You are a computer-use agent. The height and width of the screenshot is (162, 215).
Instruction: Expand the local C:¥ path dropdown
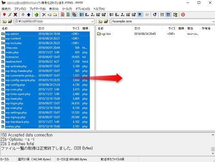point(92,21)
